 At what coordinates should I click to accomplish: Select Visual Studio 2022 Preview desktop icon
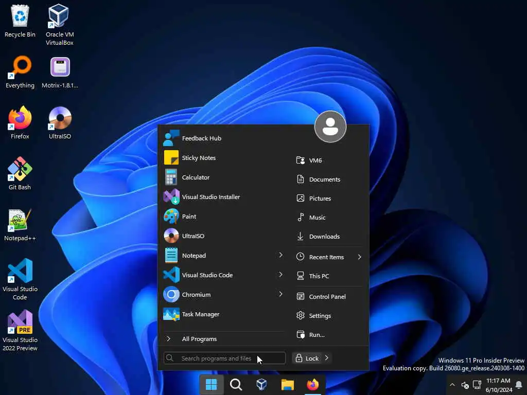[20, 331]
